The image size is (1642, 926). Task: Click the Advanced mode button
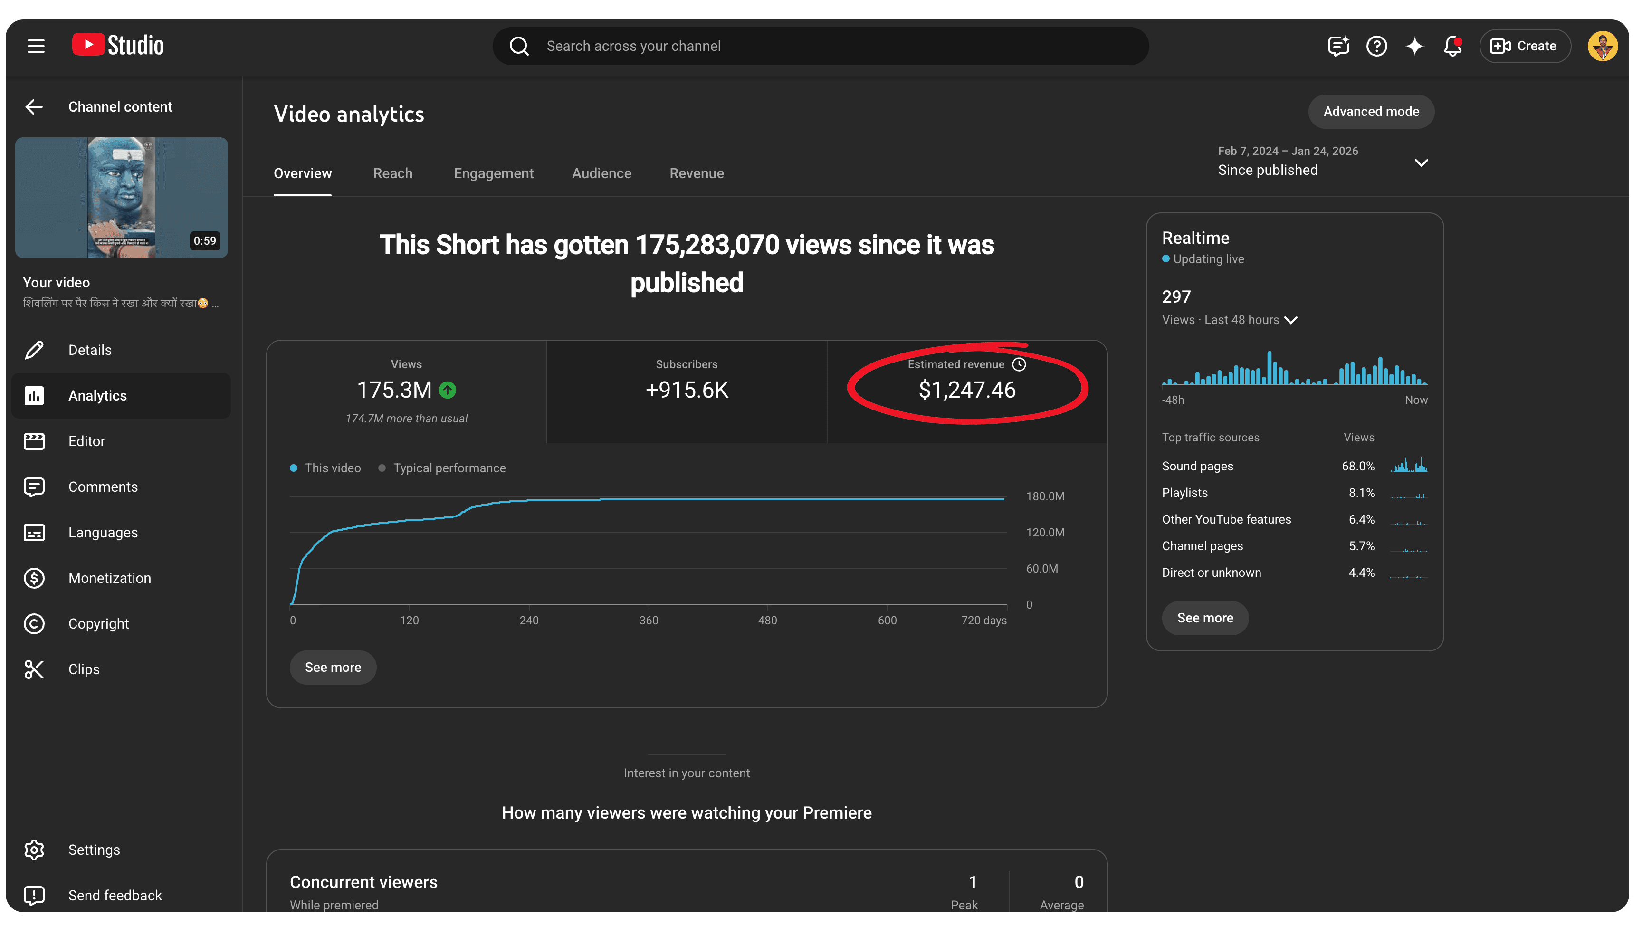(x=1371, y=111)
